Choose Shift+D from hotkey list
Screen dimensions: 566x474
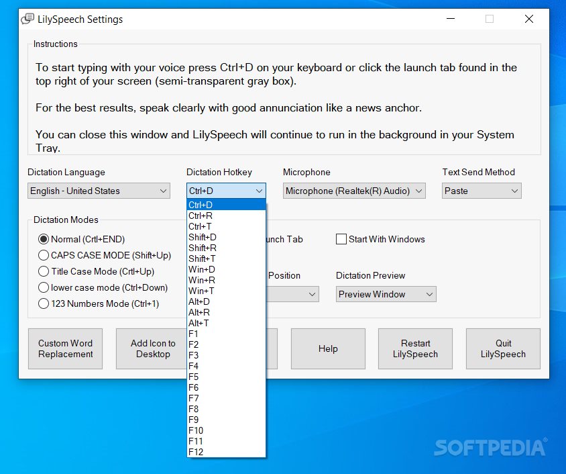(x=226, y=237)
